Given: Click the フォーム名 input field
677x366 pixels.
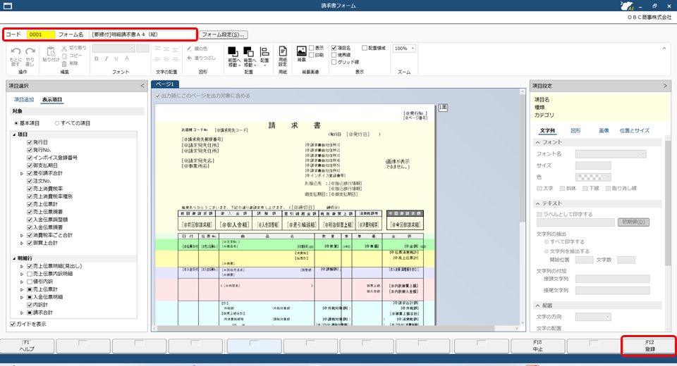Looking at the screenshot, I should click(142, 34).
